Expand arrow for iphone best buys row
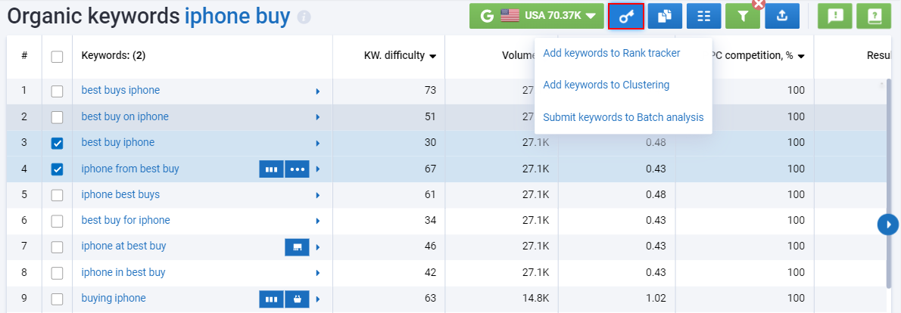The height and width of the screenshot is (313, 901). click(318, 196)
